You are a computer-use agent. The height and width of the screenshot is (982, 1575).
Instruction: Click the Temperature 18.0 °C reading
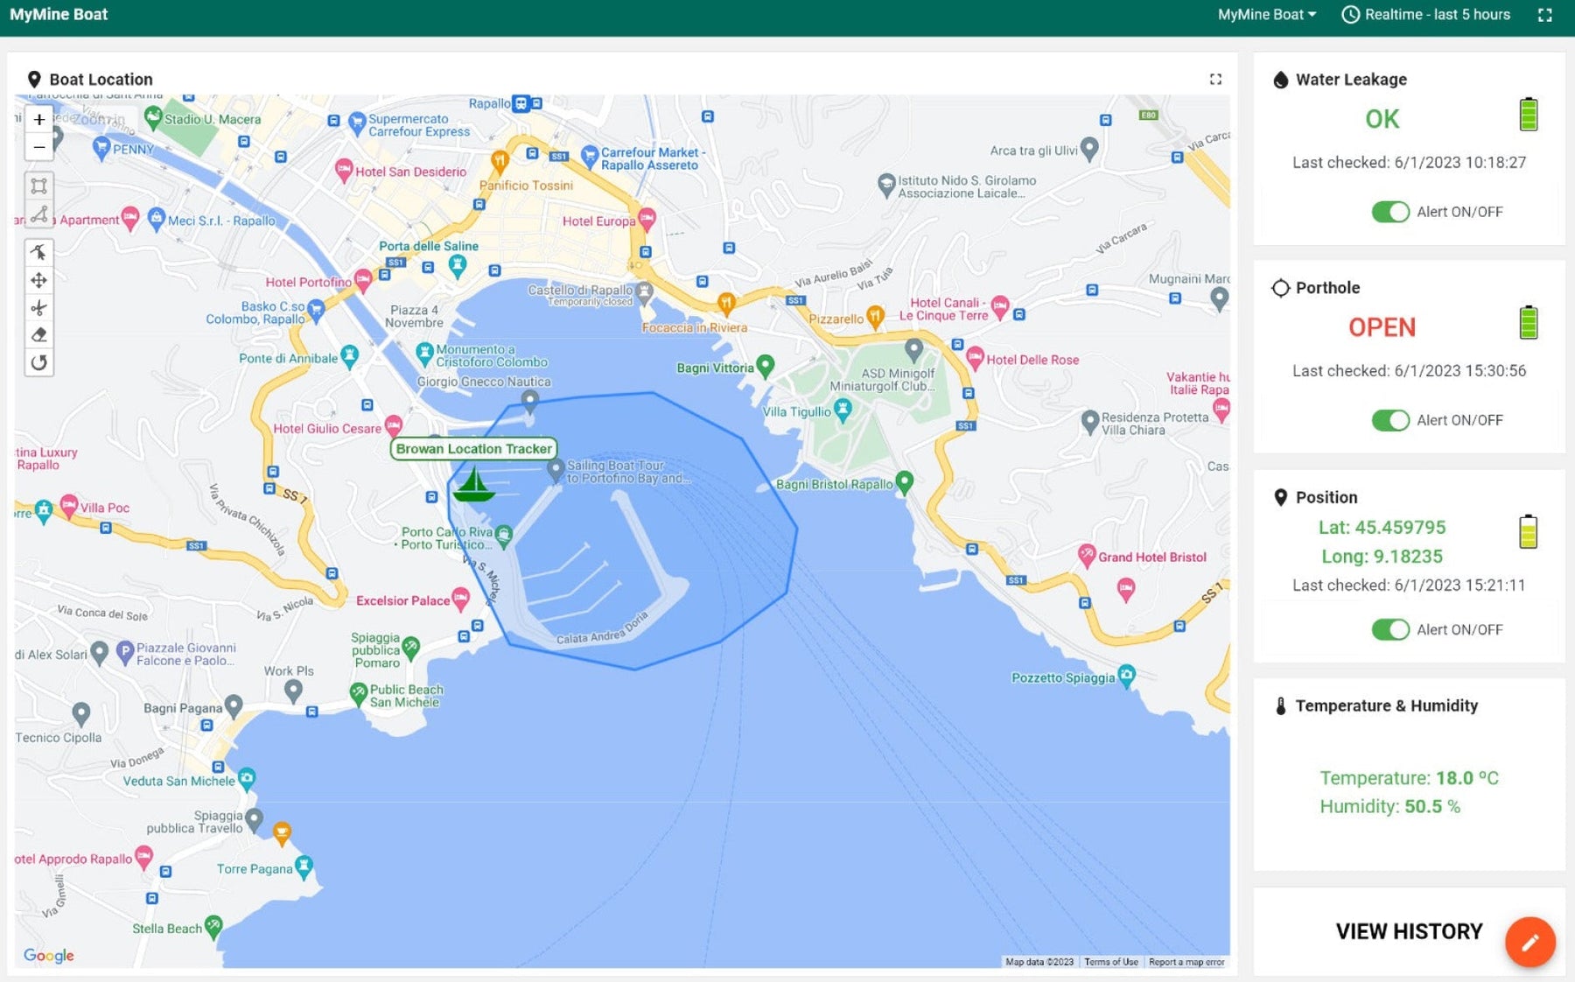[1409, 778]
